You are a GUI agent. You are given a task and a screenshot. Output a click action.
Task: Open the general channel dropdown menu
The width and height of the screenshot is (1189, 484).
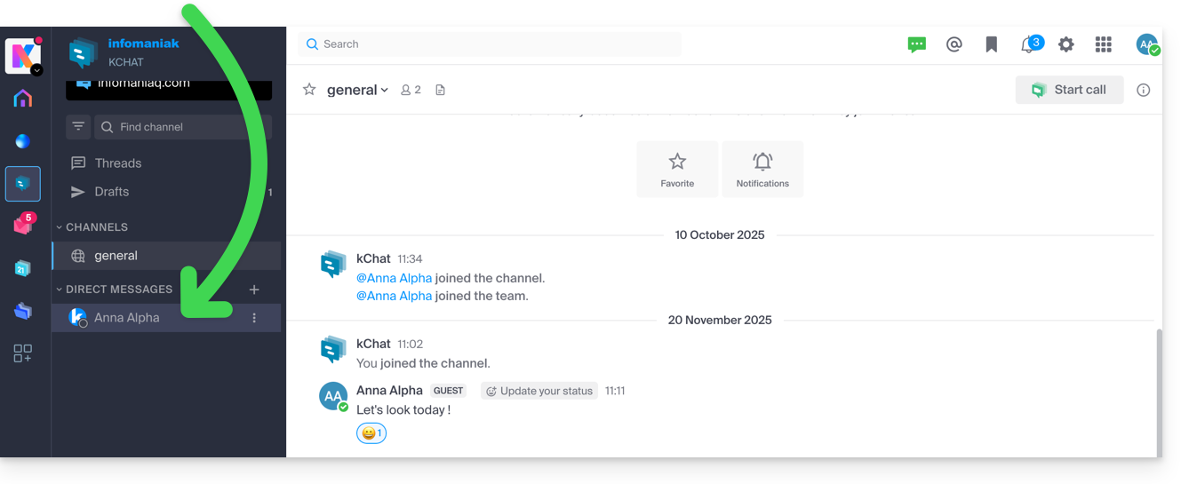pyautogui.click(x=358, y=90)
